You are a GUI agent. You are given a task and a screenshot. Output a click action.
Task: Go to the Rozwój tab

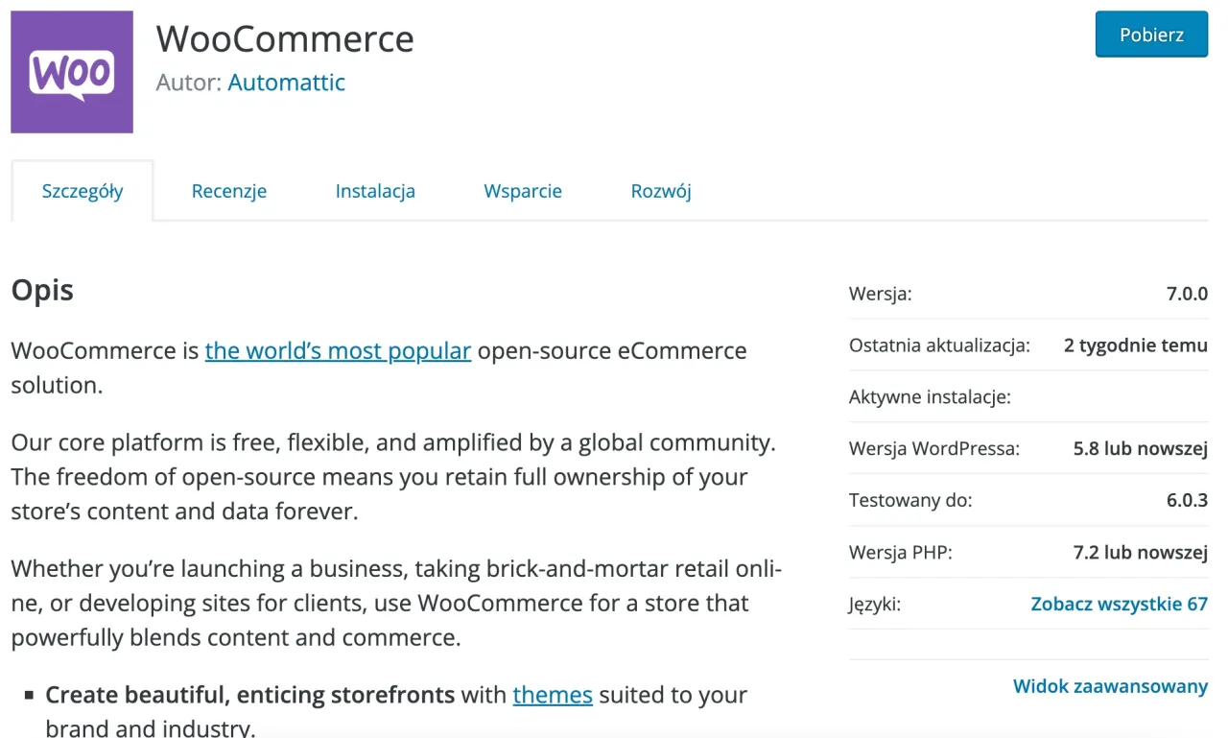[660, 191]
